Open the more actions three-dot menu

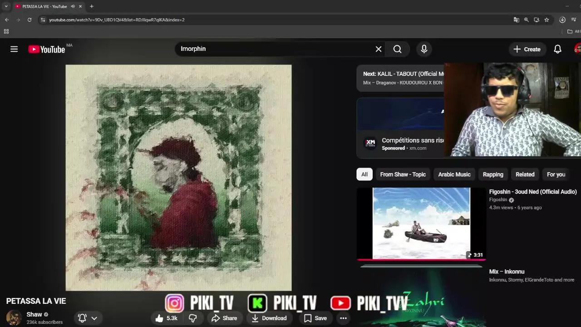point(344,318)
